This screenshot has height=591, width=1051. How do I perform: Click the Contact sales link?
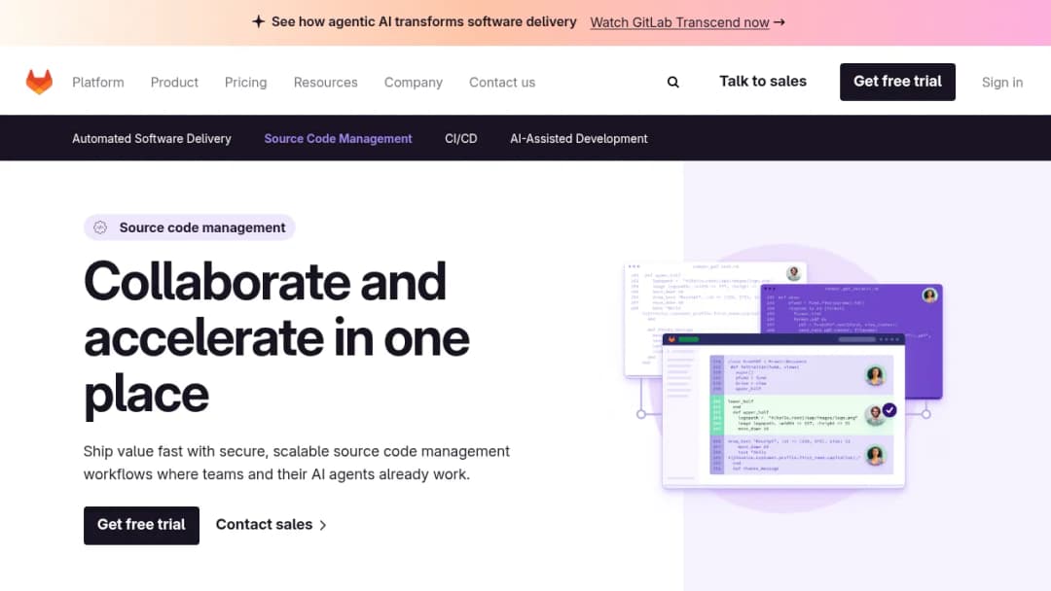(x=272, y=525)
